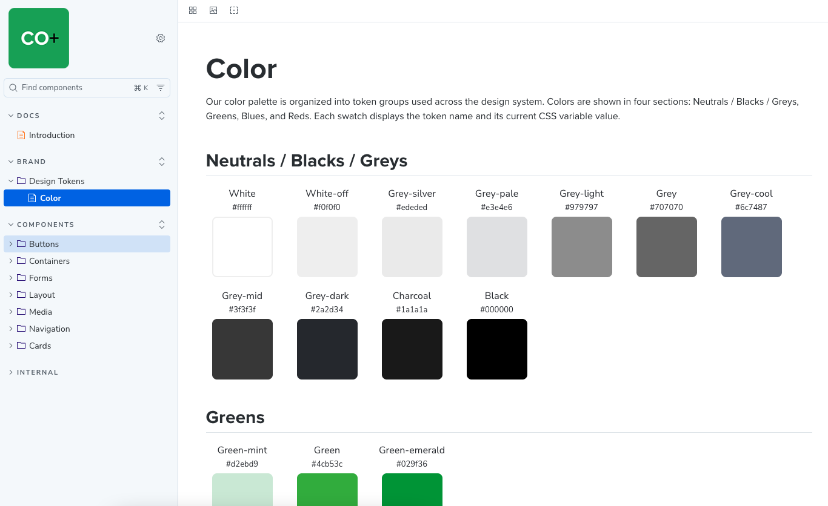Click the Black color swatch
Viewport: 828px width, 506px height.
497,349
